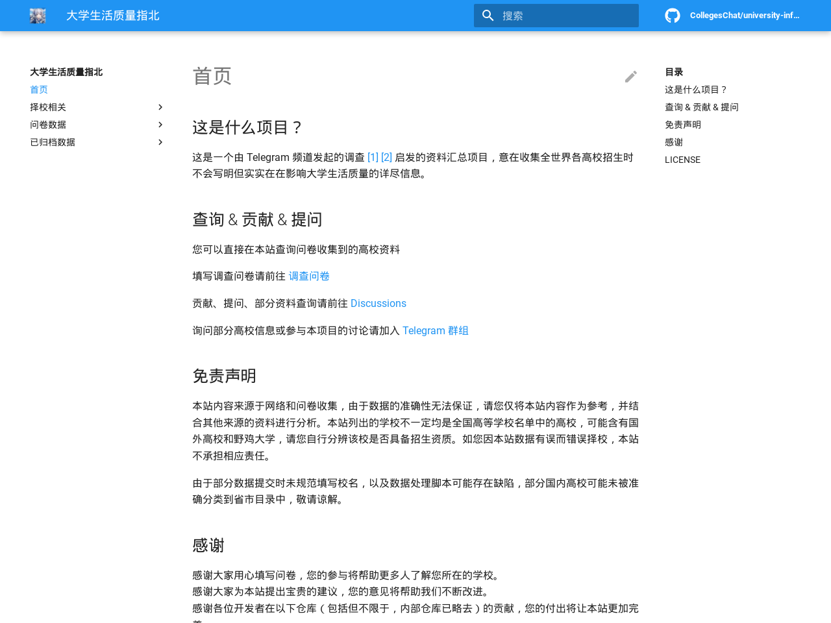Join the Telegram 群组 link
The image size is (831, 623).
point(435,329)
